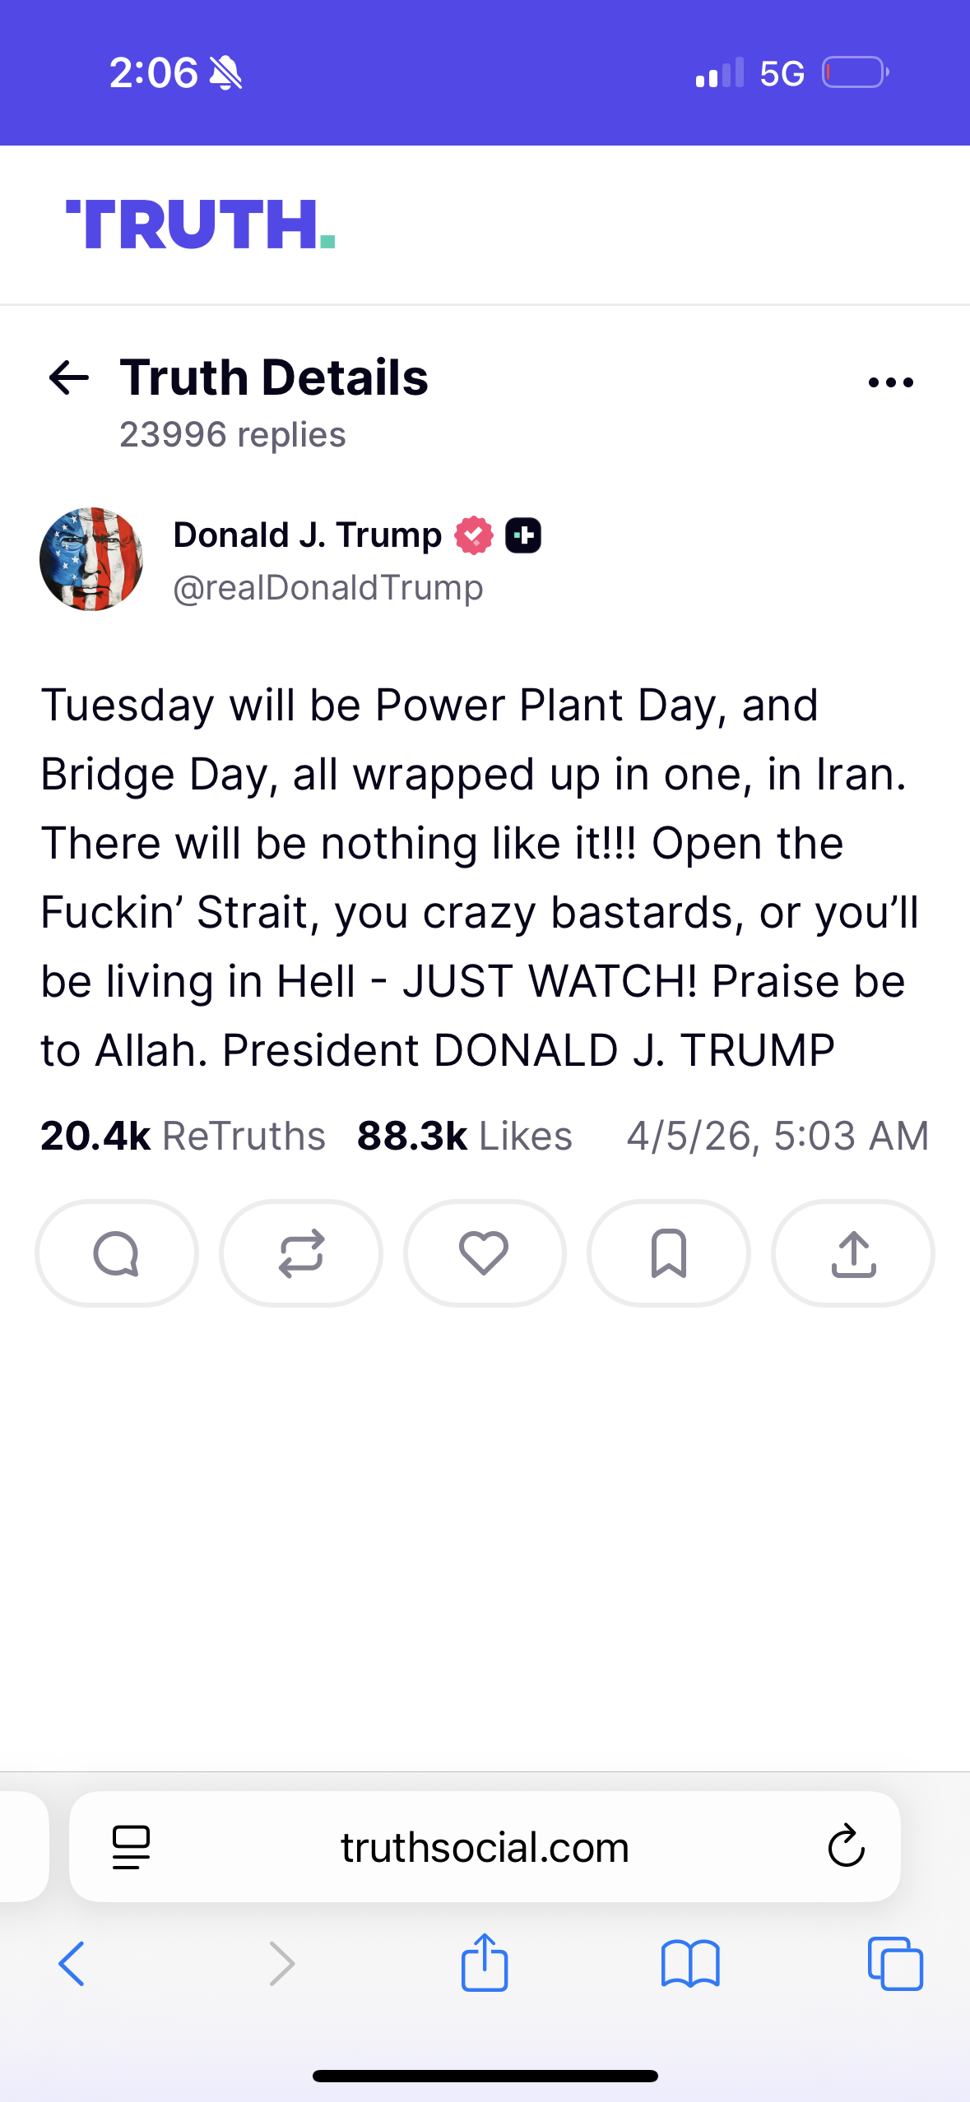The width and height of the screenshot is (970, 2102).
Task: Tap the truthsocial.com address bar
Action: coord(485,1847)
